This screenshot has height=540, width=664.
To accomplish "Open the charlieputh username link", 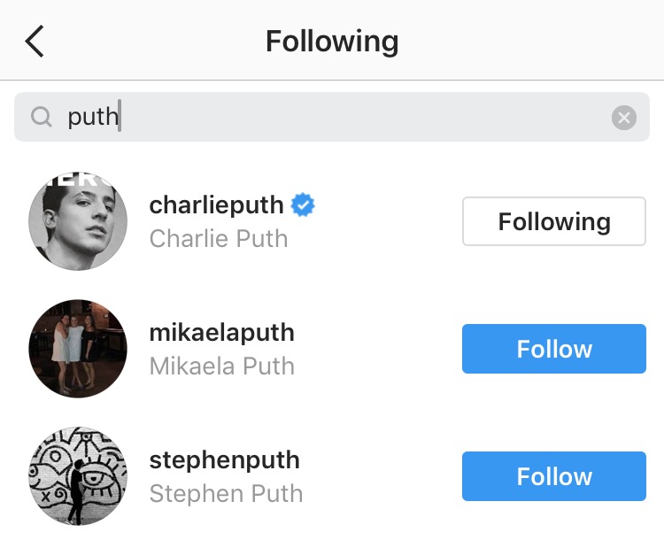I will (x=216, y=205).
